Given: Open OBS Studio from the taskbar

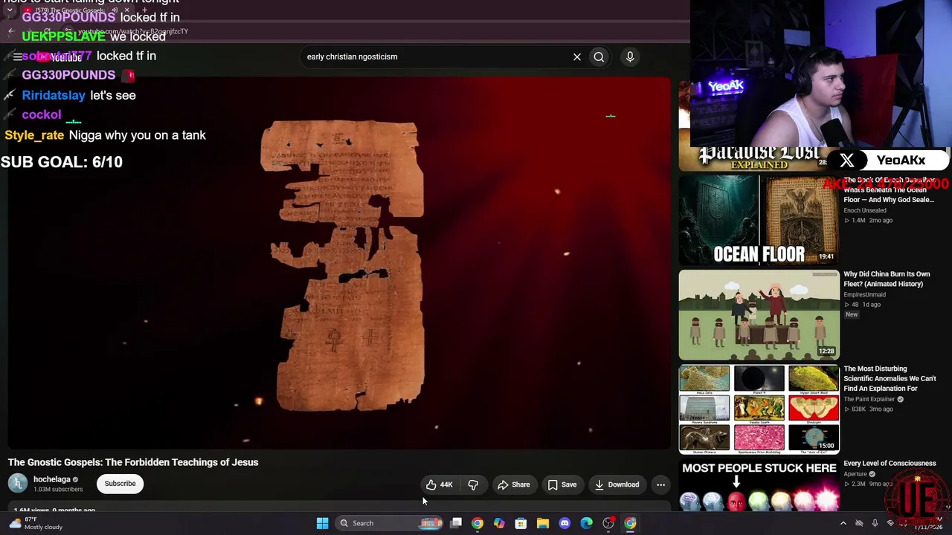Looking at the screenshot, I should tap(608, 523).
